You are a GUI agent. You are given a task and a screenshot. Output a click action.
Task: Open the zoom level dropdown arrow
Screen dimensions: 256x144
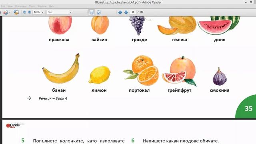click(43, 12)
